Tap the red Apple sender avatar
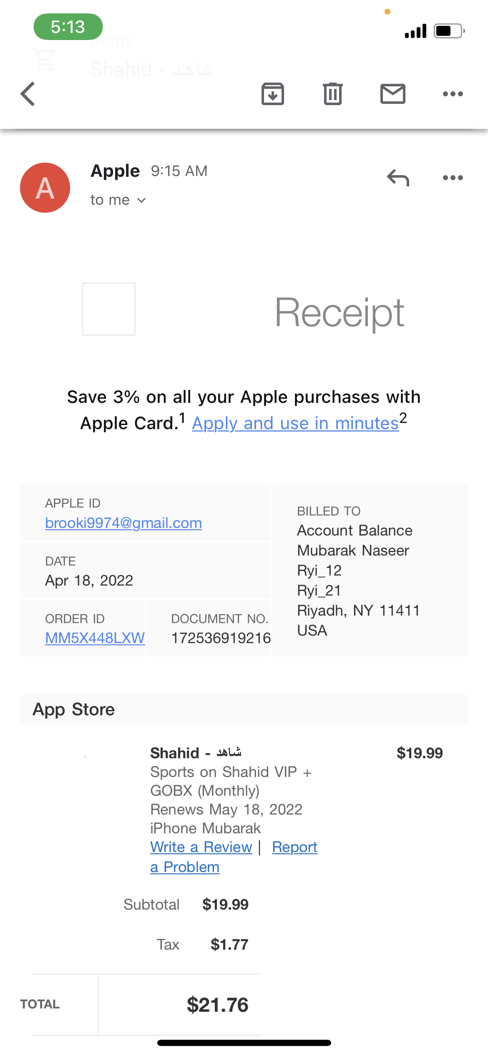This screenshot has width=488, height=1056. click(45, 188)
